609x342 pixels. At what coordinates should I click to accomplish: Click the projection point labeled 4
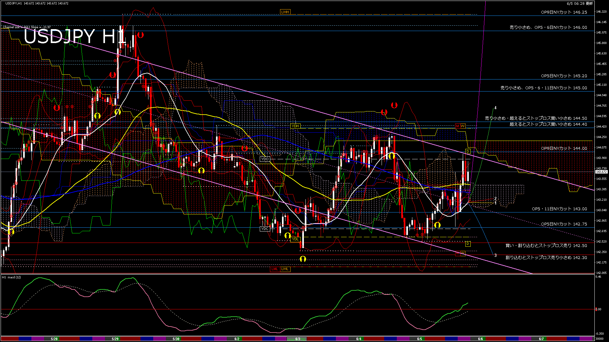click(x=495, y=108)
